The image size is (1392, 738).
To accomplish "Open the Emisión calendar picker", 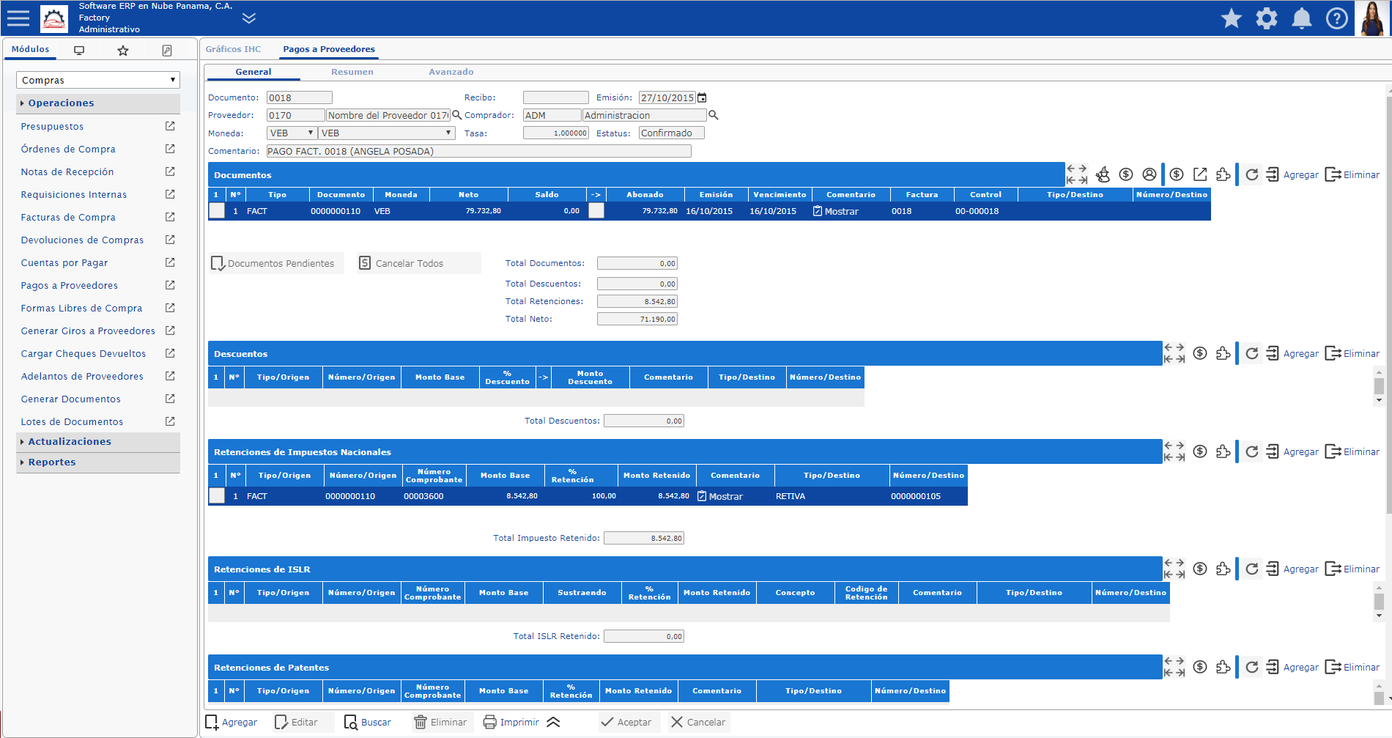I will (702, 97).
